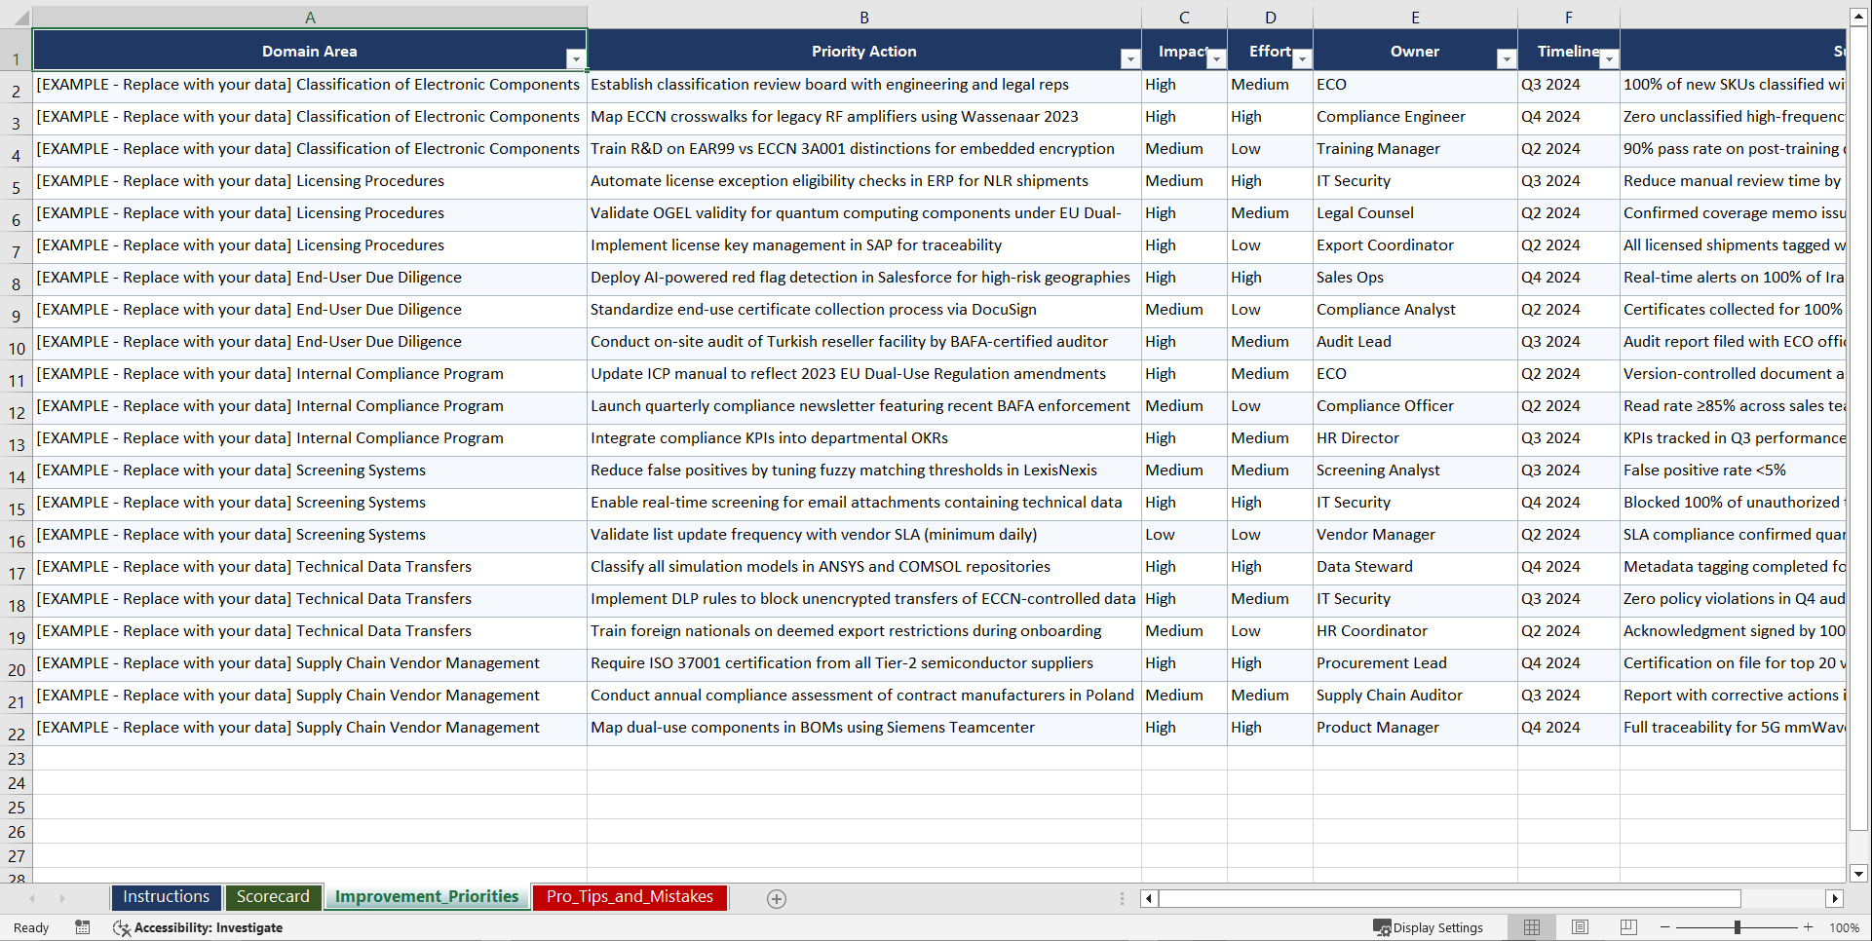Zoom in using the plus icon
Screen dimensions: 1872x941
(1809, 927)
